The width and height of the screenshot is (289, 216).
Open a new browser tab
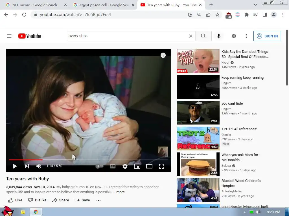[x=211, y=5]
